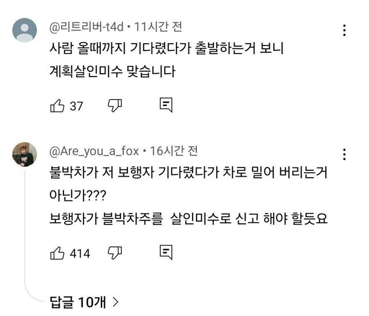The width and height of the screenshot is (369, 316).
Task: Like the comment by @Are_you_a_fox
Action: click(x=57, y=252)
